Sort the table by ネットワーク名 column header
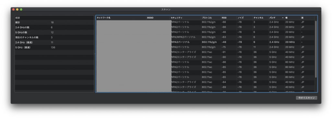The width and height of the screenshot is (332, 118). pyautogui.click(x=121, y=18)
